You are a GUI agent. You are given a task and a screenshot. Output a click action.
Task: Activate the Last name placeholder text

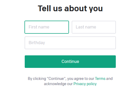click(86, 27)
